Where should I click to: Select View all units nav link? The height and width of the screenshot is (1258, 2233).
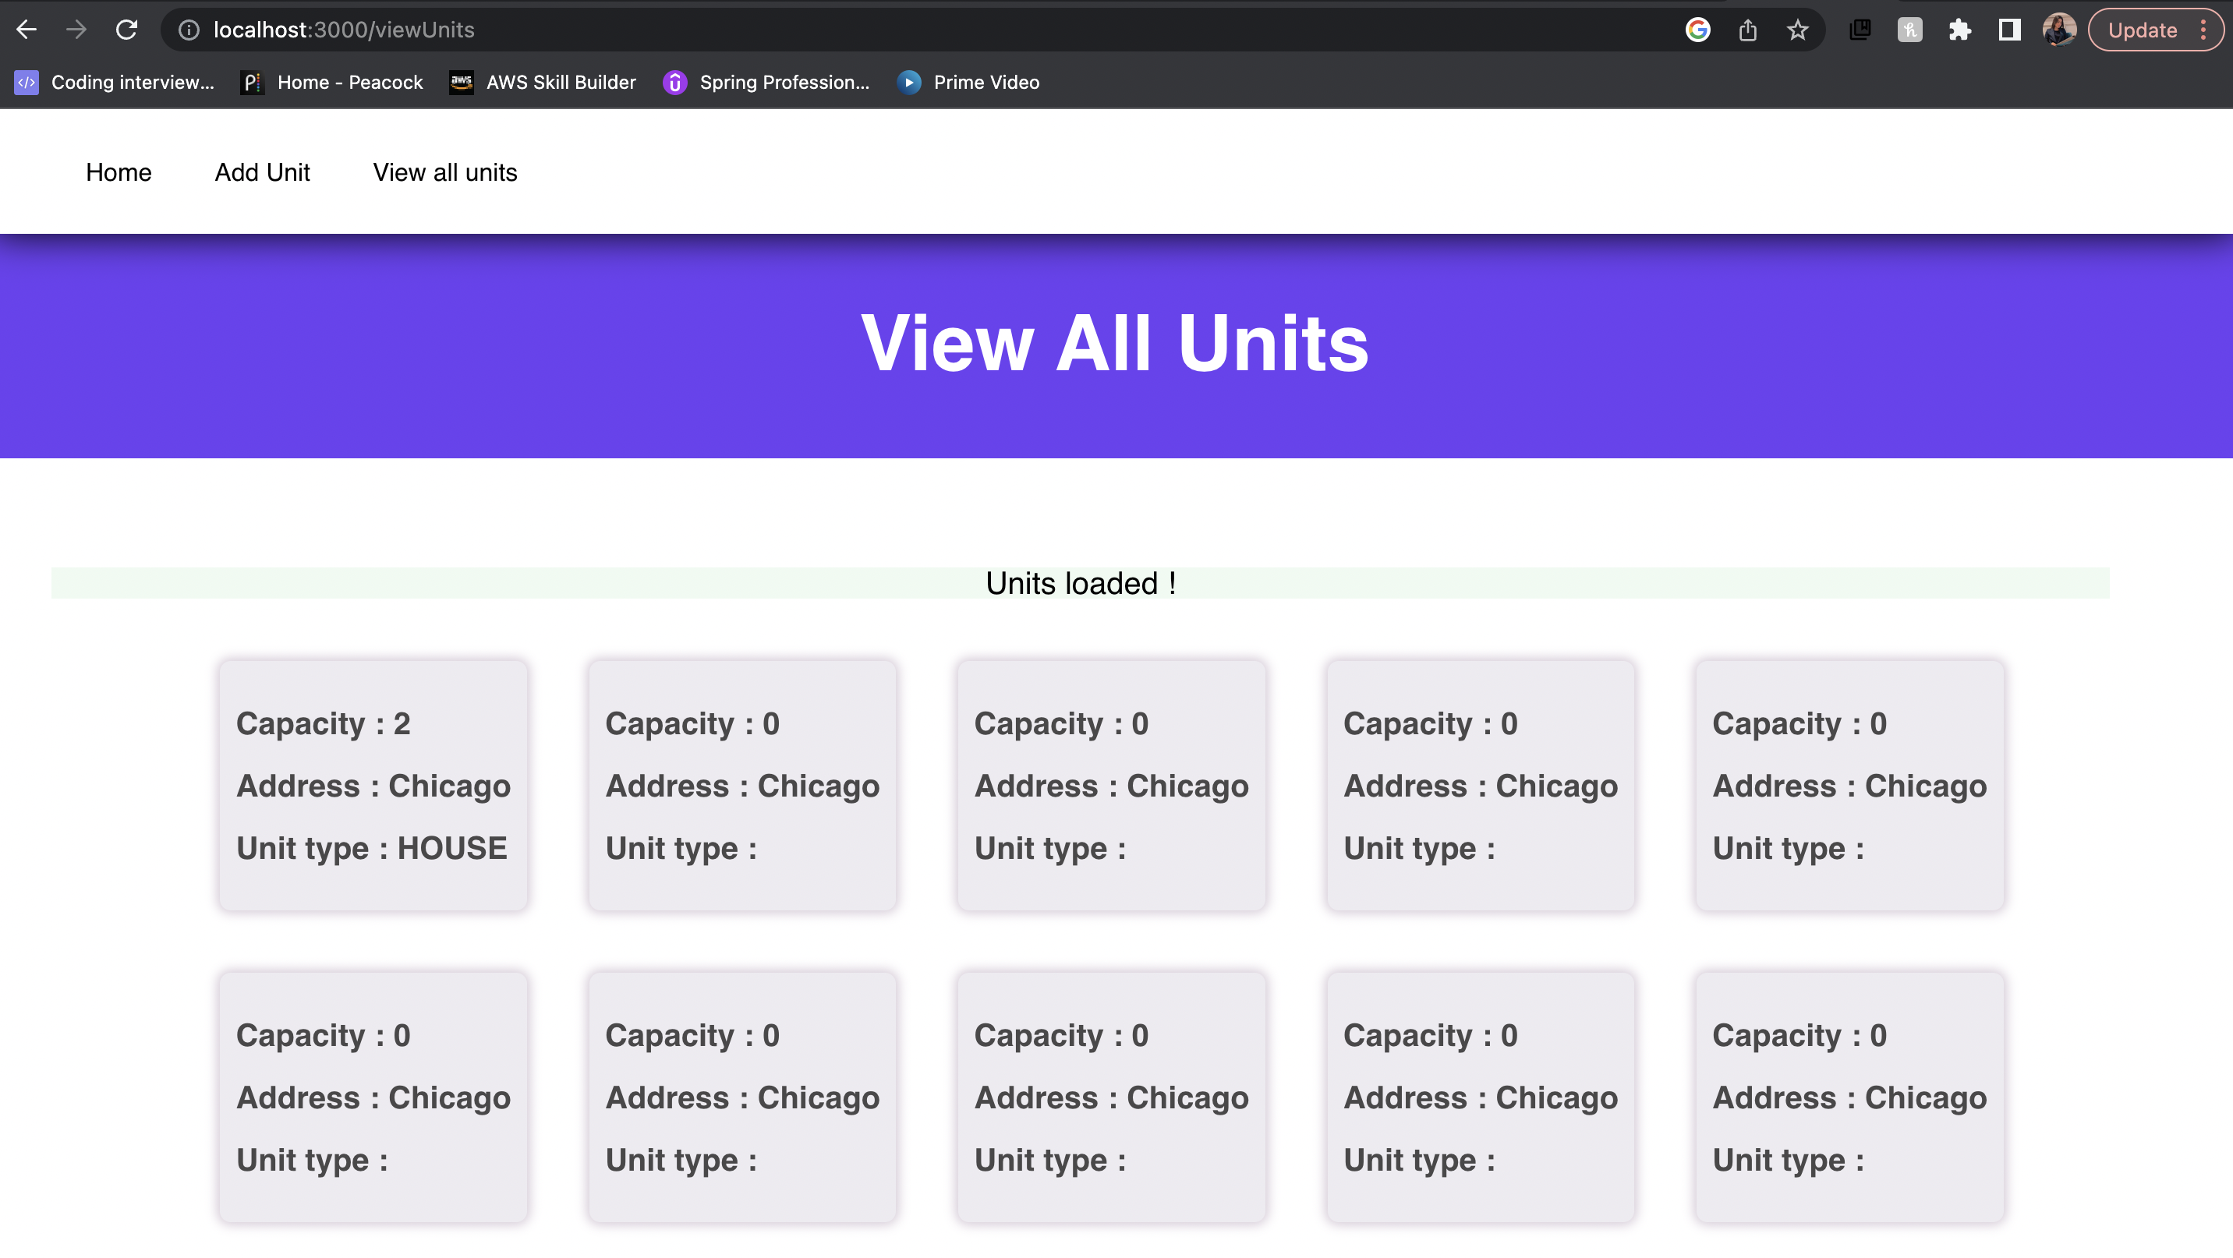point(444,172)
